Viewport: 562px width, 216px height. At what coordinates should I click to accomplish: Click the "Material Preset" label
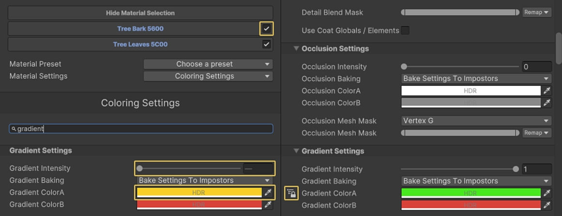(x=35, y=64)
